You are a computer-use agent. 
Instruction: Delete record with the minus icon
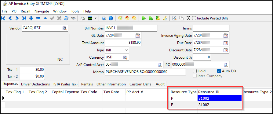(38, 18)
